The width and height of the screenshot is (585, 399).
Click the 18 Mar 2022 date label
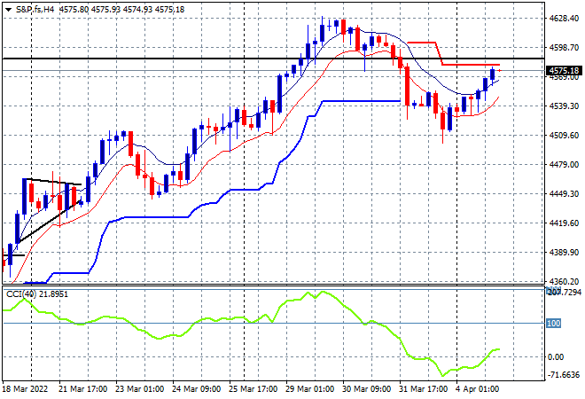pyautogui.click(x=26, y=389)
